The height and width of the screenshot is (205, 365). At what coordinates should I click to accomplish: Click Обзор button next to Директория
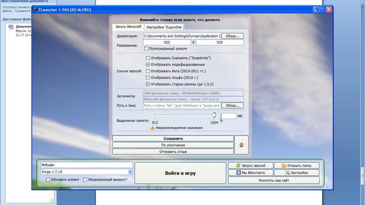[232, 36]
